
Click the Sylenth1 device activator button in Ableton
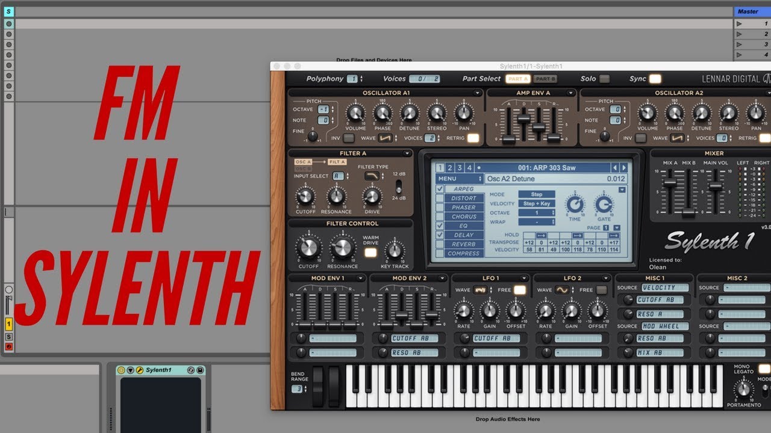[121, 370]
